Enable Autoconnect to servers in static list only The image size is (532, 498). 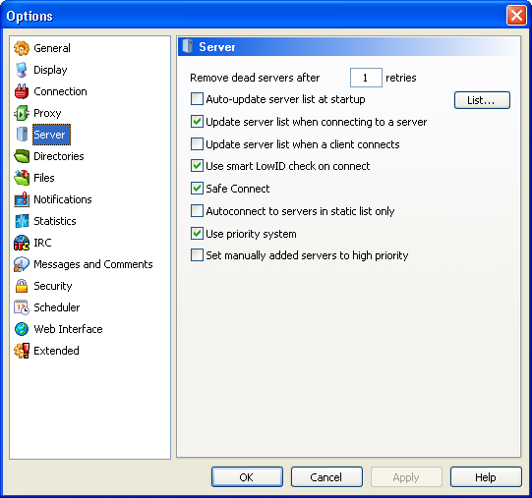(x=197, y=211)
